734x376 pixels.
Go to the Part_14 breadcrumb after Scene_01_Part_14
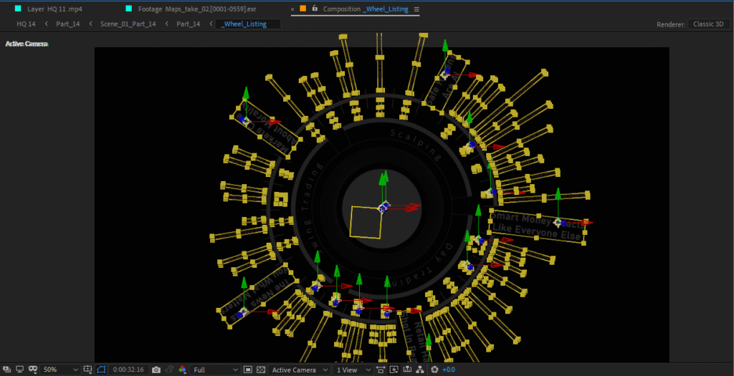point(189,24)
